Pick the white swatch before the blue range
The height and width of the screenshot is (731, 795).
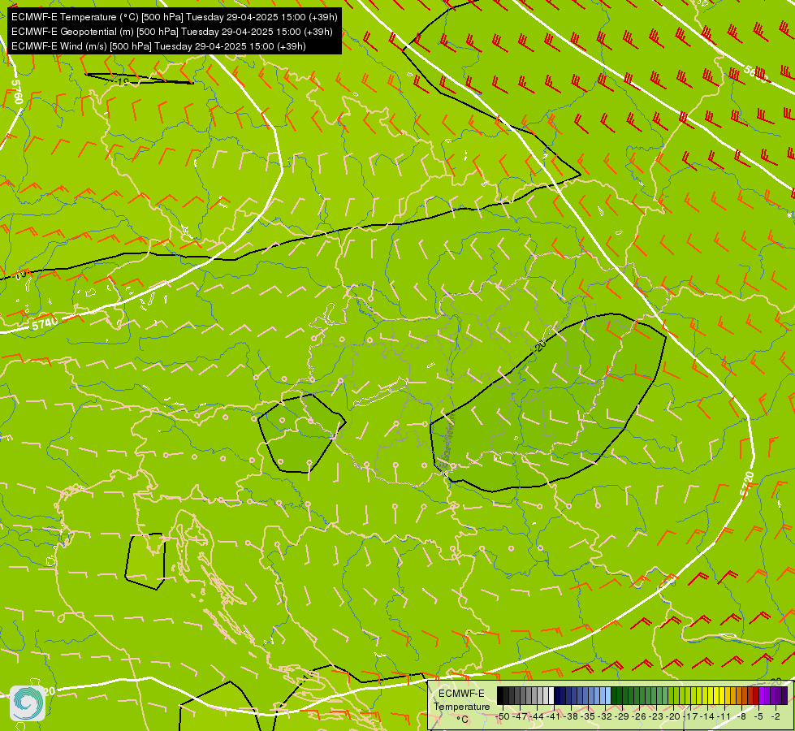pyautogui.click(x=551, y=695)
